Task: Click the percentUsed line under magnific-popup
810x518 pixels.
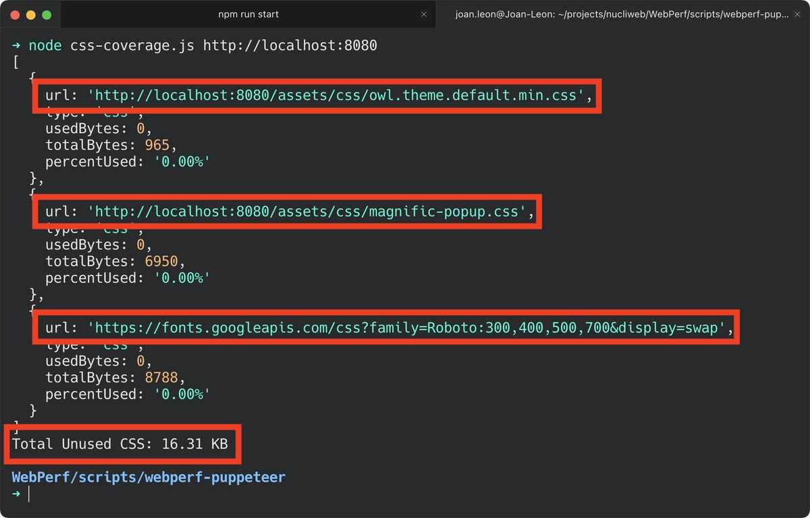Action: pos(128,278)
